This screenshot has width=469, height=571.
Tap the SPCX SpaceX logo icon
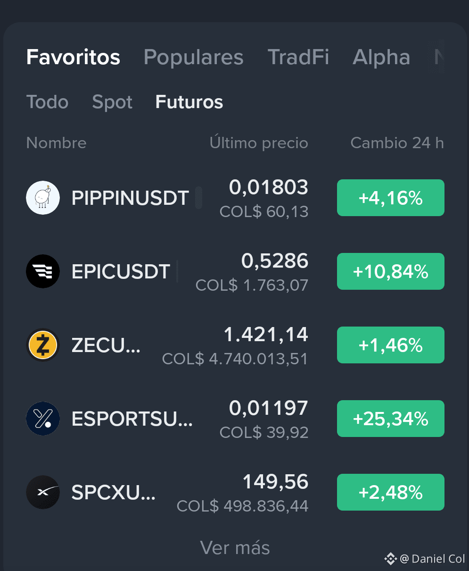pos(43,492)
